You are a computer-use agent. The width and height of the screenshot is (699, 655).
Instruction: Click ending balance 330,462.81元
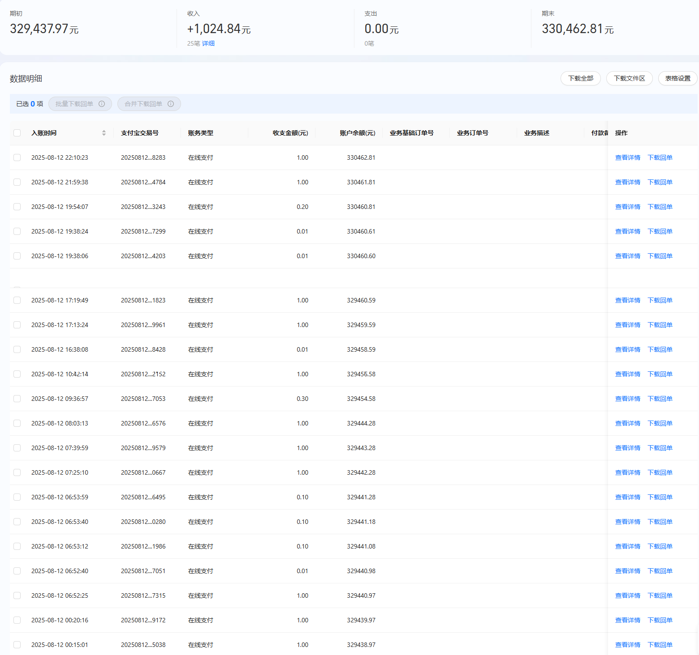point(578,29)
